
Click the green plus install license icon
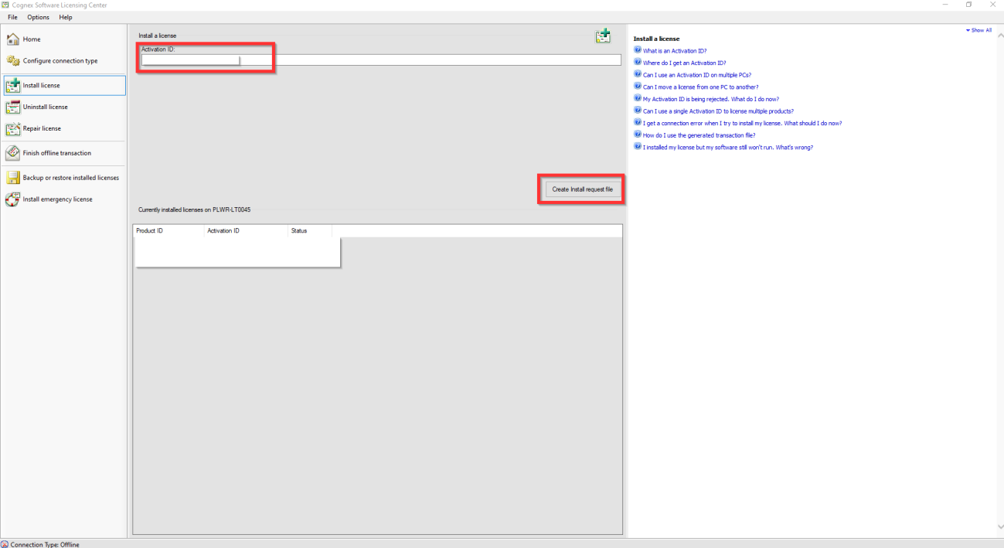(x=603, y=35)
